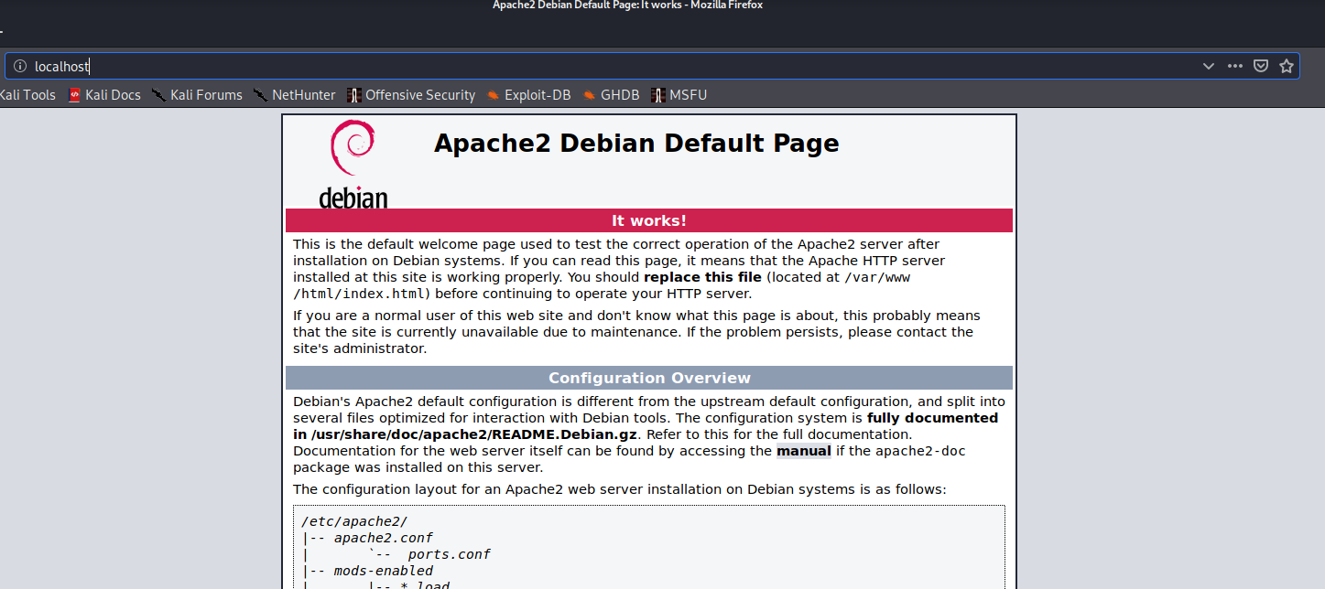Open the MSFU bookmark
The height and width of the screenshot is (589, 1325).
pos(679,95)
